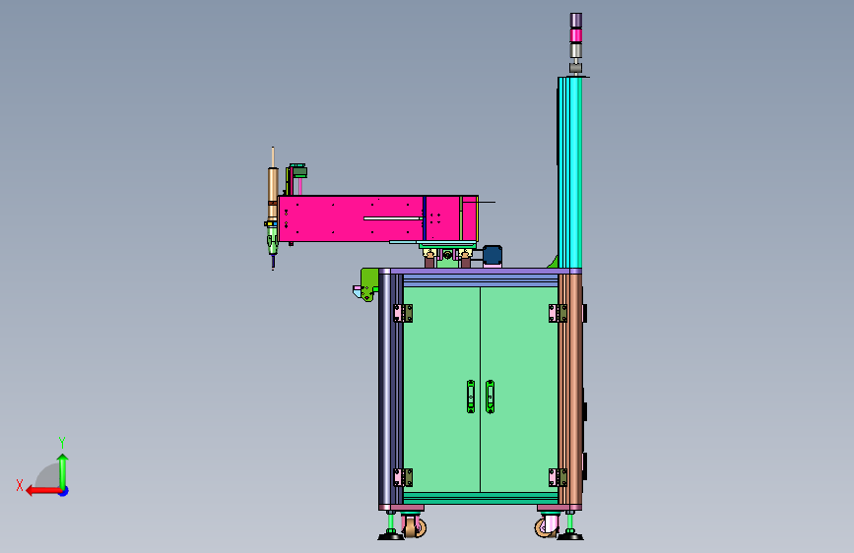This screenshot has width=854, height=553.
Task: Select the right caster wheel
Action: [x=547, y=526]
